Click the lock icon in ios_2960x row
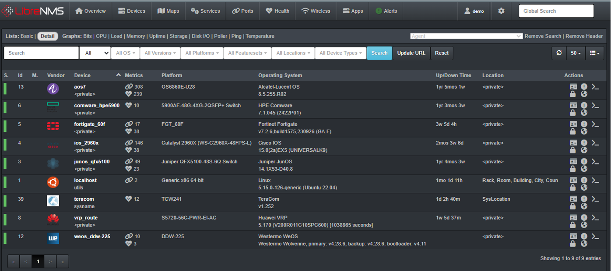Viewport: 611px width, 271px height. (573, 150)
